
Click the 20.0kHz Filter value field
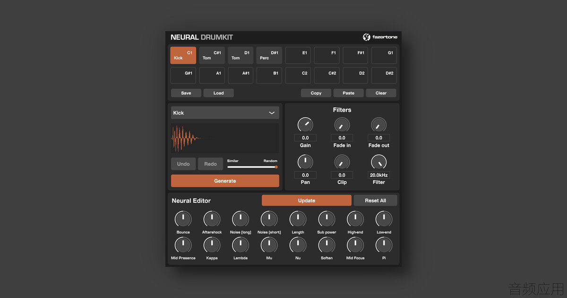pos(379,175)
